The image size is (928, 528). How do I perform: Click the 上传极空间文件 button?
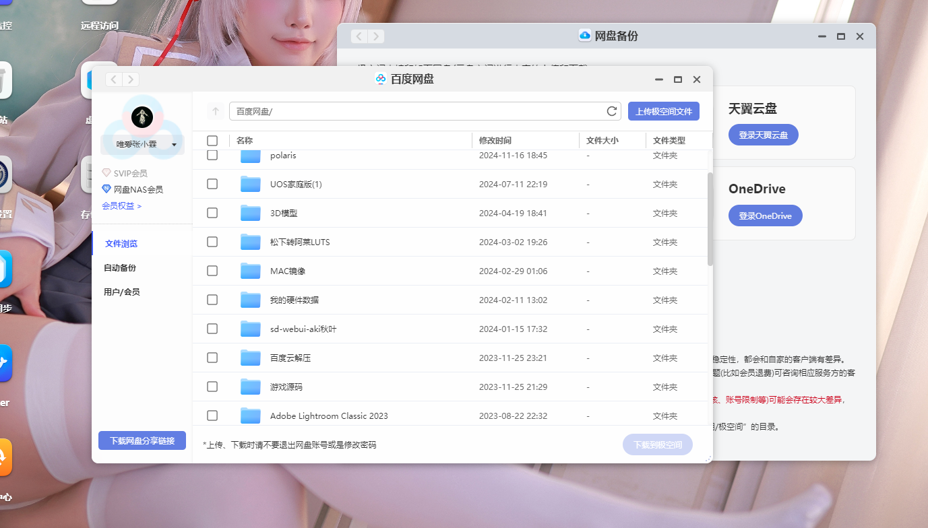pyautogui.click(x=664, y=111)
